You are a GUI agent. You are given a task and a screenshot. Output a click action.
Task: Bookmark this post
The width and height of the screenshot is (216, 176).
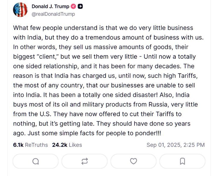pyautogui.click(x=182, y=161)
